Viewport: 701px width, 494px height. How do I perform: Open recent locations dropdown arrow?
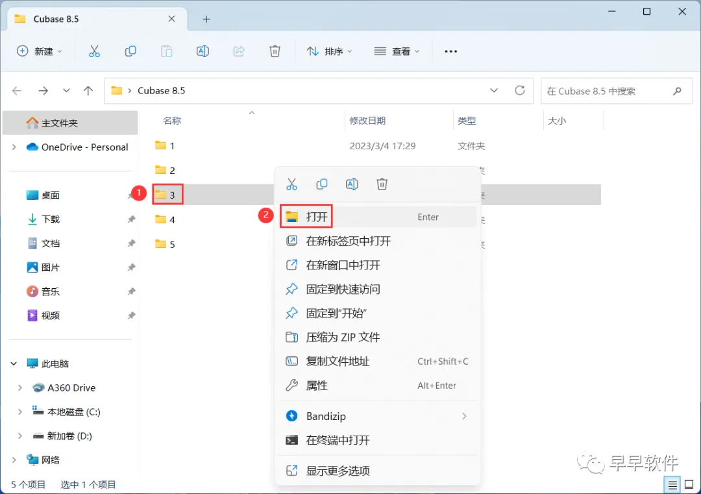(x=66, y=91)
